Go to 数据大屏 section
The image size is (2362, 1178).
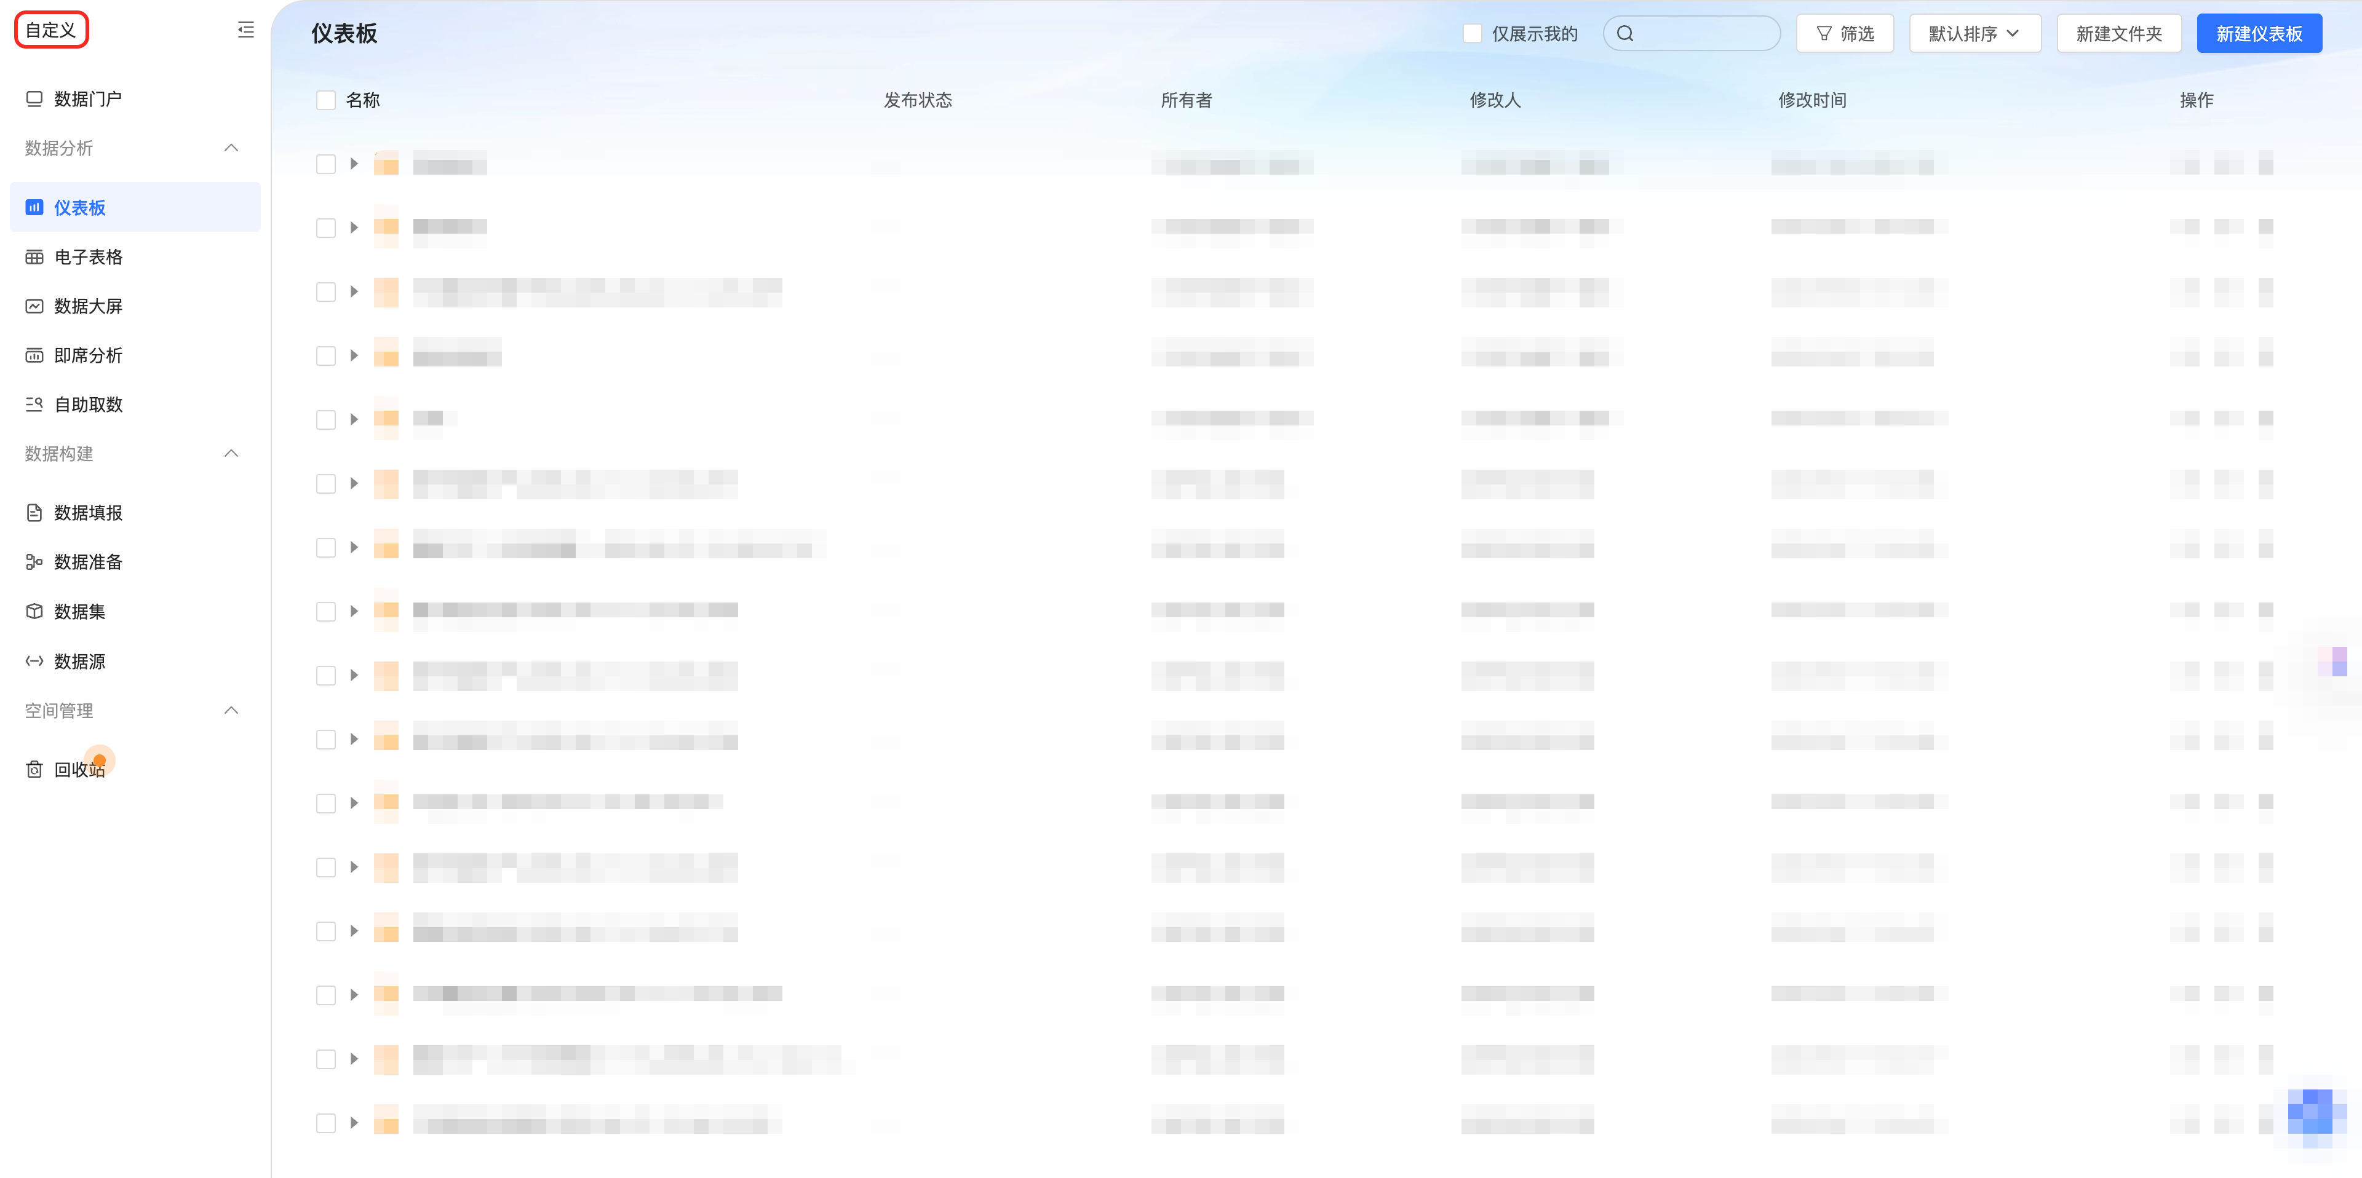pyautogui.click(x=87, y=306)
